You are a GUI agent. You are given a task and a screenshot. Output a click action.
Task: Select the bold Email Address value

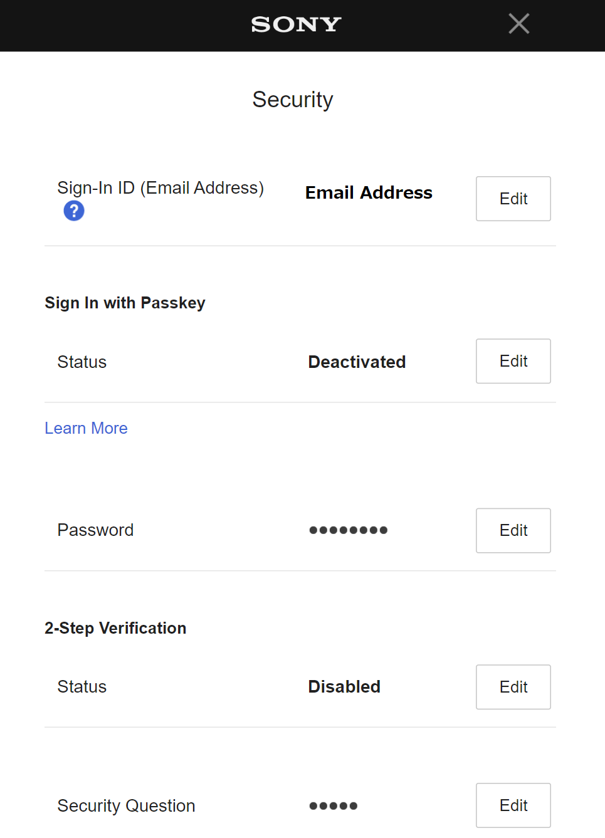[x=369, y=192]
